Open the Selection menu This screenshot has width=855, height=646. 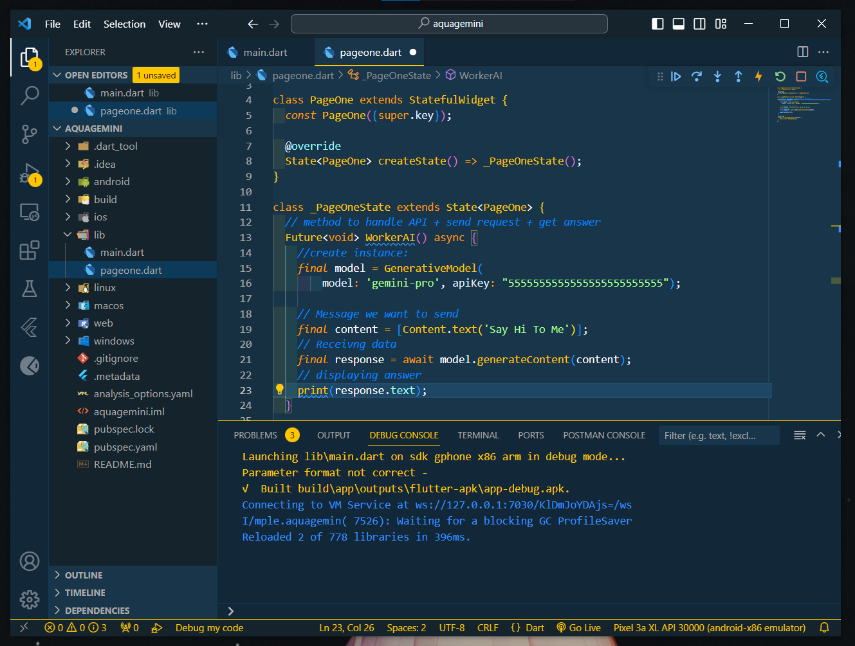pyautogui.click(x=124, y=24)
